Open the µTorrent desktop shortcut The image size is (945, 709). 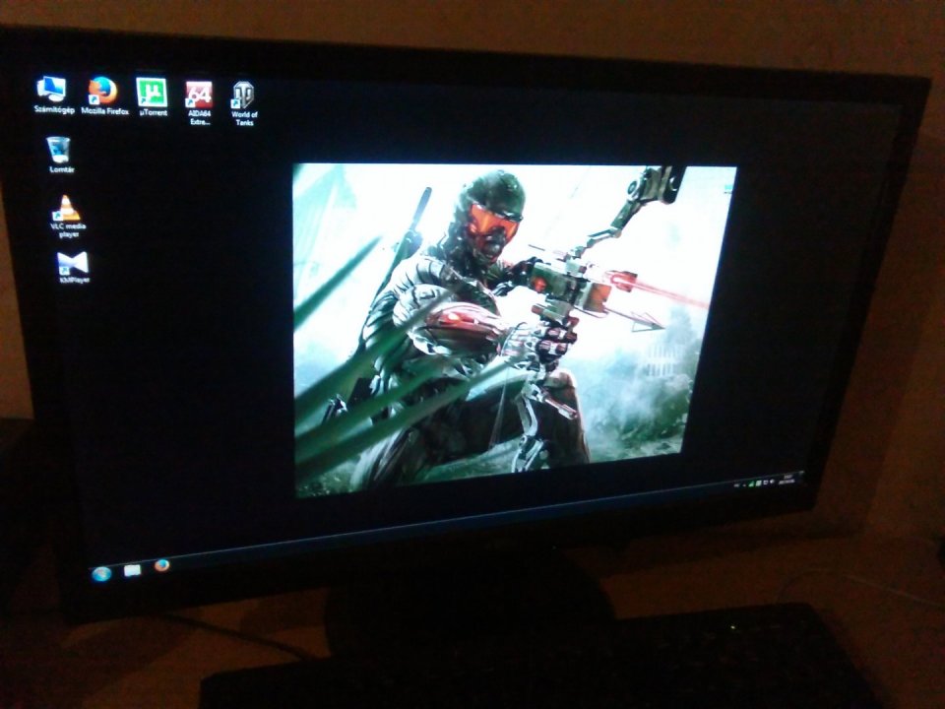coord(152,97)
